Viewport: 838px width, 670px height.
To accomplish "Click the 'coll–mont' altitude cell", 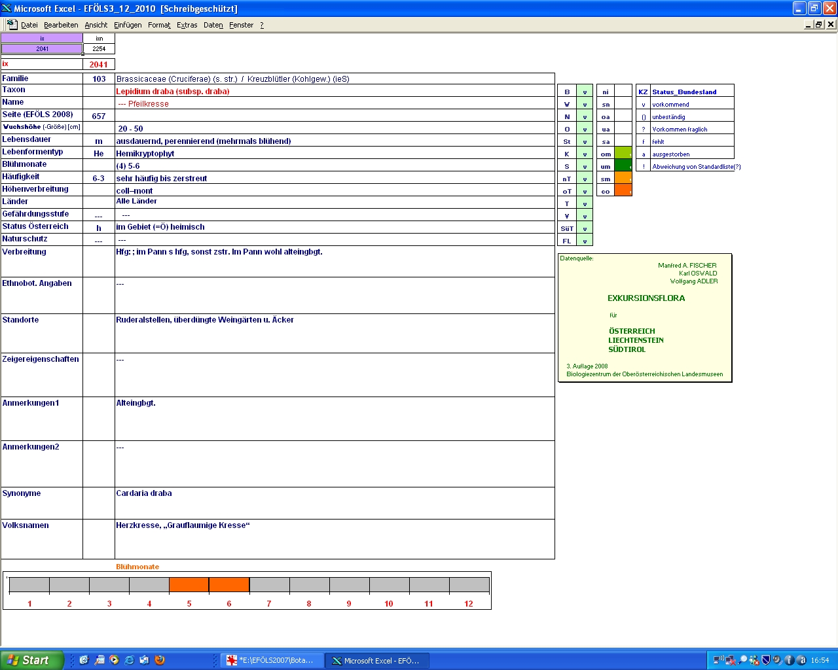I will coord(335,190).
